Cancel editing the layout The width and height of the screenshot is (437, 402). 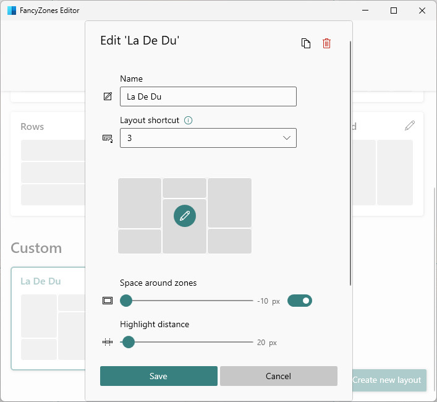point(279,376)
